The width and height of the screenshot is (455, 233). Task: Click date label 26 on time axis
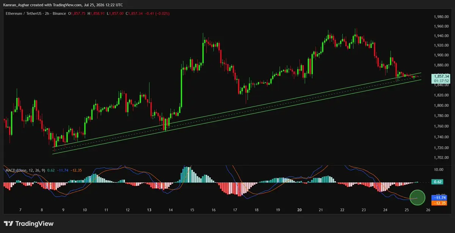(x=428, y=210)
